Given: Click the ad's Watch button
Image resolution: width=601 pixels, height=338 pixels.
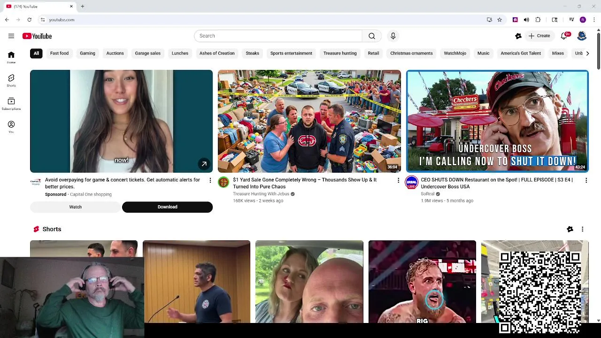Looking at the screenshot, I should (75, 207).
